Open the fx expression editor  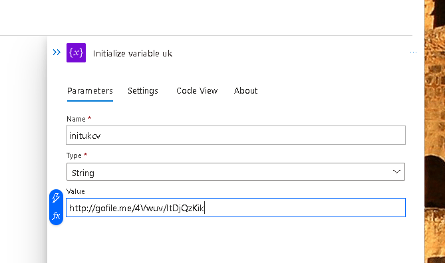[x=56, y=216]
